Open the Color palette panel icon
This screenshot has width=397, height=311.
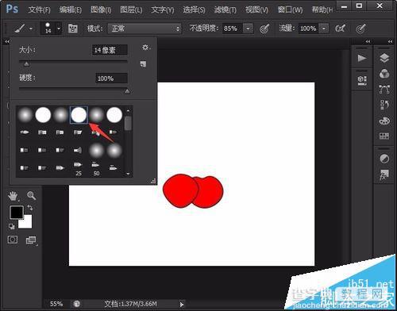click(x=384, y=121)
